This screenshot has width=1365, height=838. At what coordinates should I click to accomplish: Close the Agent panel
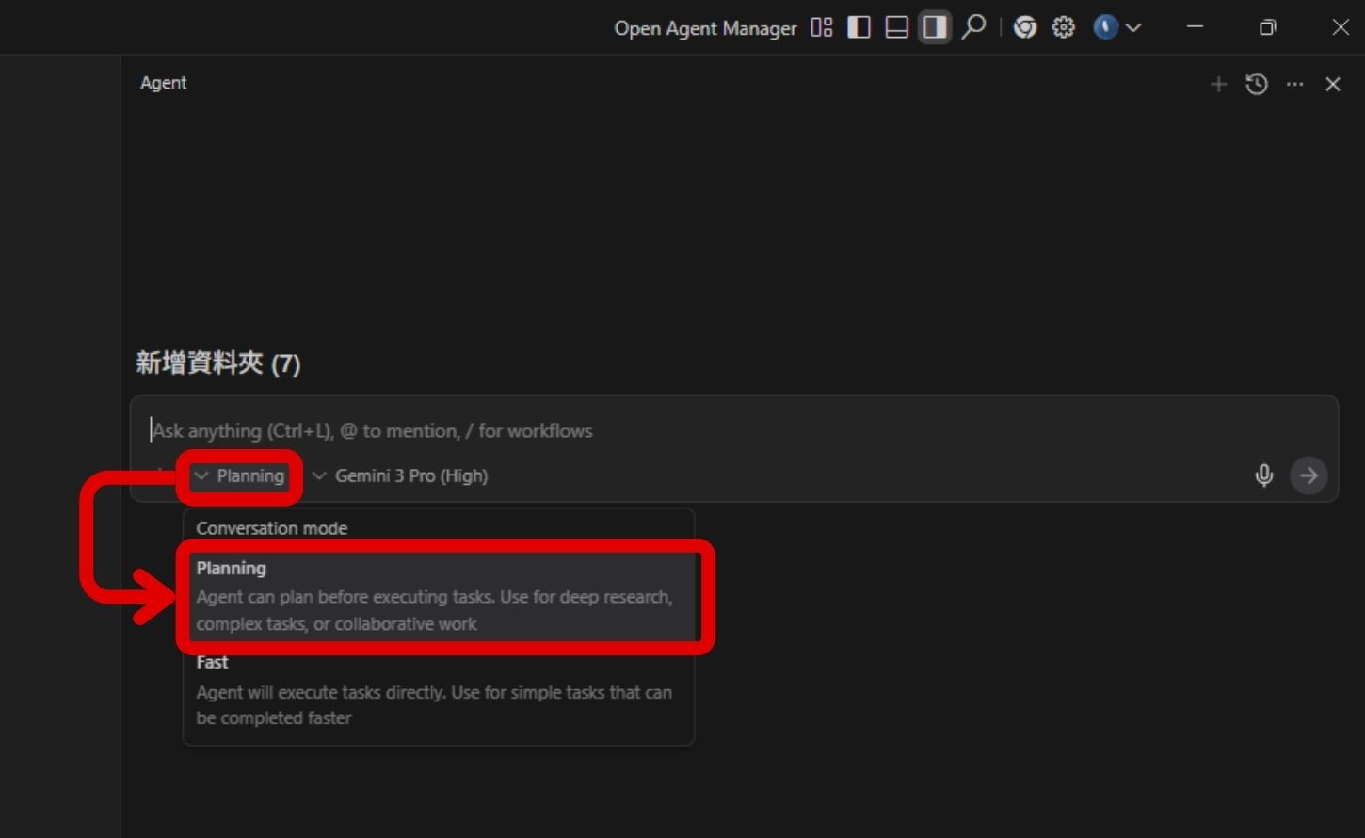(1332, 85)
